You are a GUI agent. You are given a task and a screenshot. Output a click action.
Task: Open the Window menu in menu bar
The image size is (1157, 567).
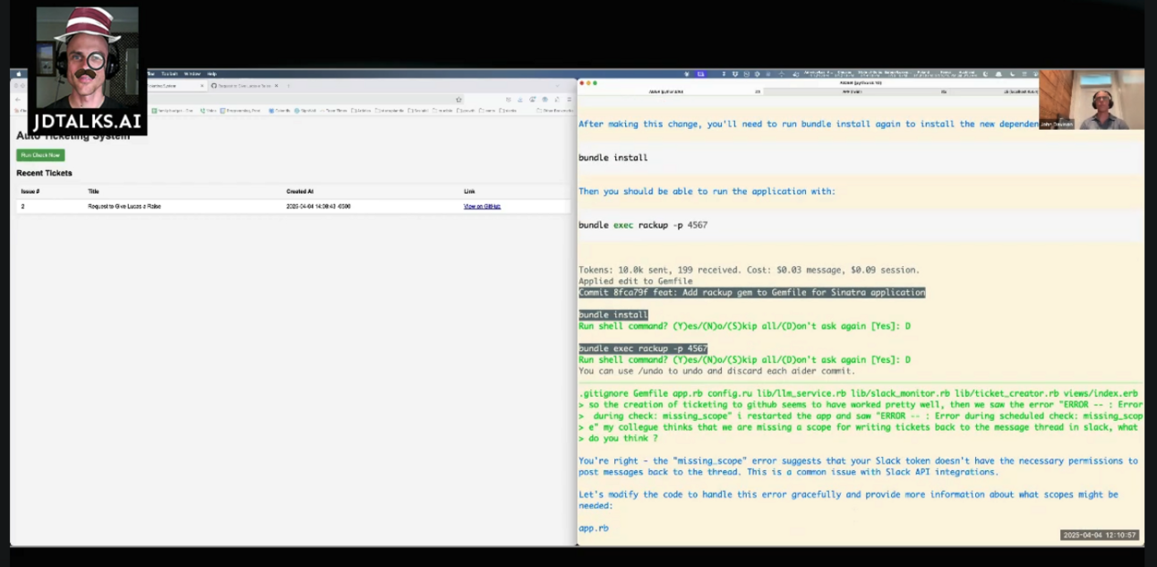(x=192, y=73)
